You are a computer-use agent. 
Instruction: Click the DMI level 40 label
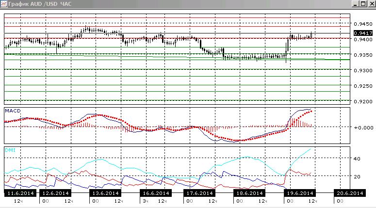point(357,159)
